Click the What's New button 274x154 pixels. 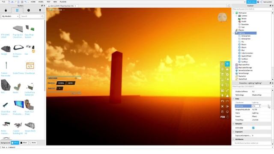pos(251,2)
